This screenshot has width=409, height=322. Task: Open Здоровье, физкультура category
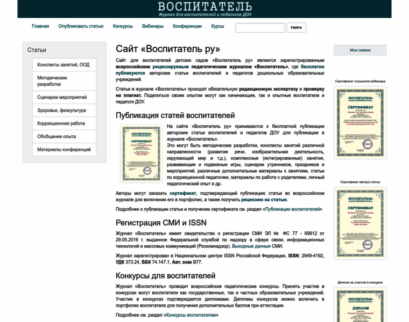[64, 110]
